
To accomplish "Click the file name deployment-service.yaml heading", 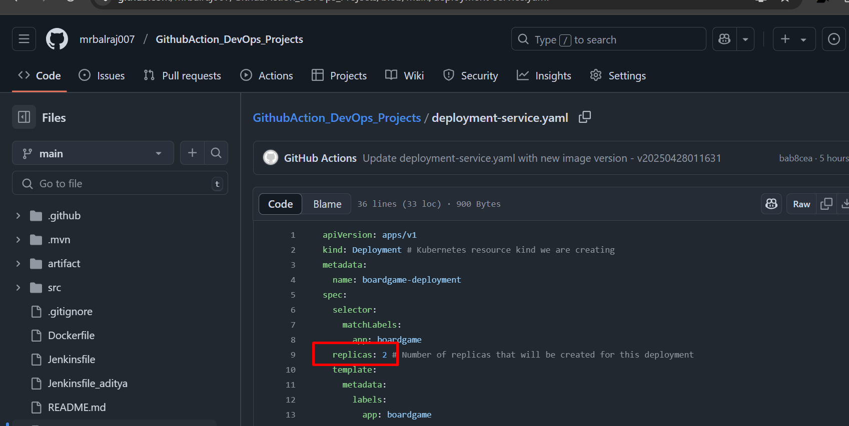I will click(500, 117).
